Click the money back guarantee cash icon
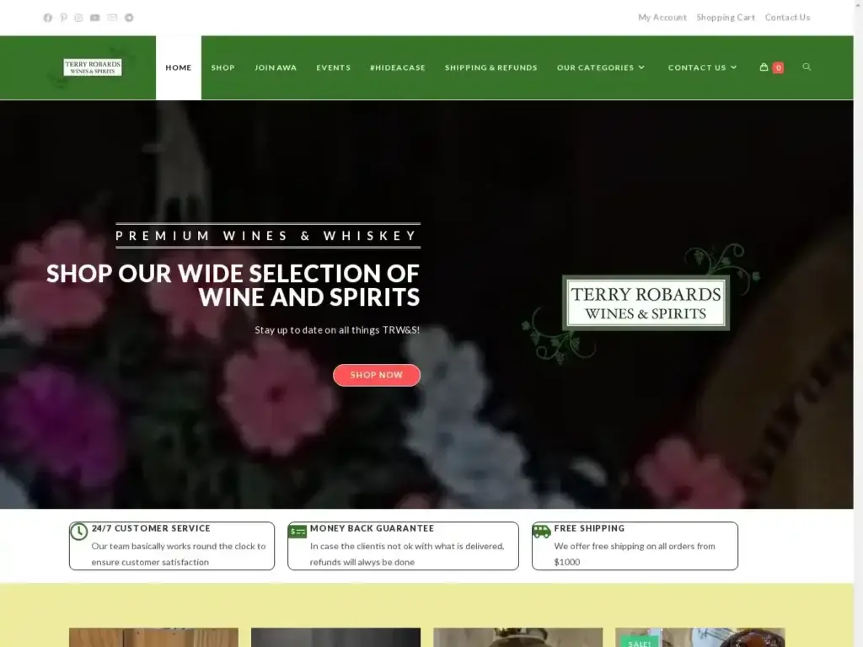 coord(297,531)
